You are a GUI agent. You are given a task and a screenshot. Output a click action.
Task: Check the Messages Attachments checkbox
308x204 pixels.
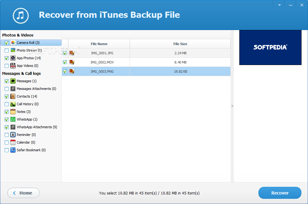pos(6,89)
